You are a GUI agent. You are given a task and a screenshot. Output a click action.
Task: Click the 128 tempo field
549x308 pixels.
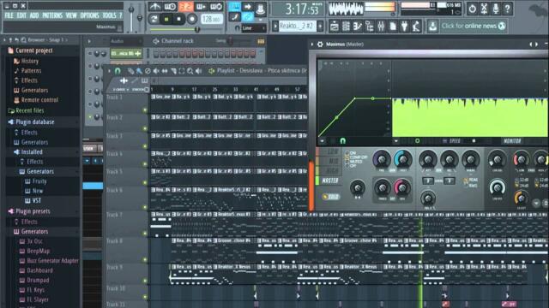(x=212, y=19)
